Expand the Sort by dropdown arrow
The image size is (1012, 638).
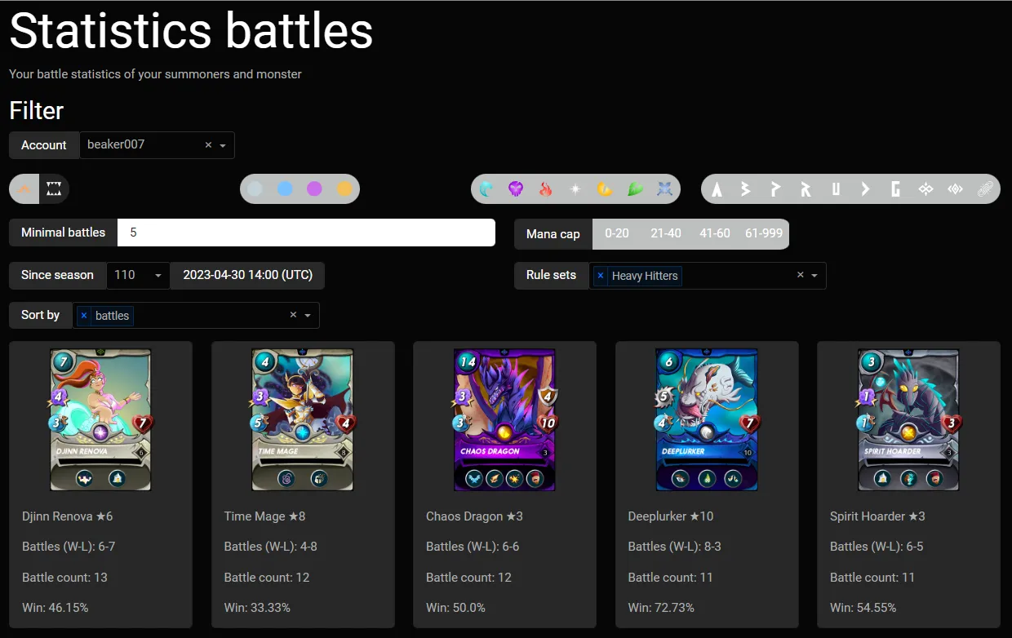tap(308, 315)
